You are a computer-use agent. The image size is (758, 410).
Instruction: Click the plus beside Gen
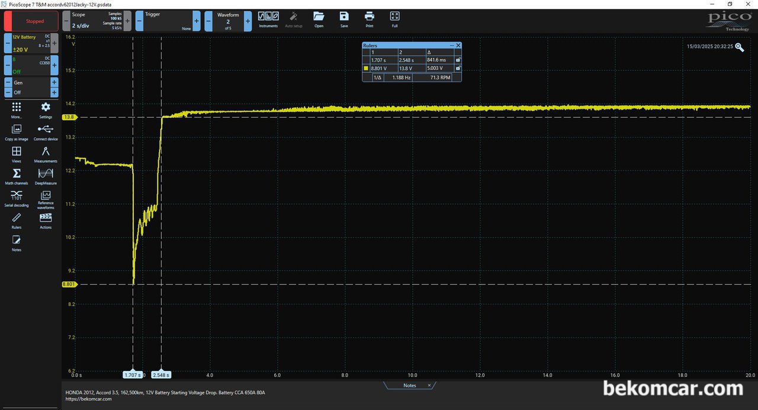coord(54,83)
